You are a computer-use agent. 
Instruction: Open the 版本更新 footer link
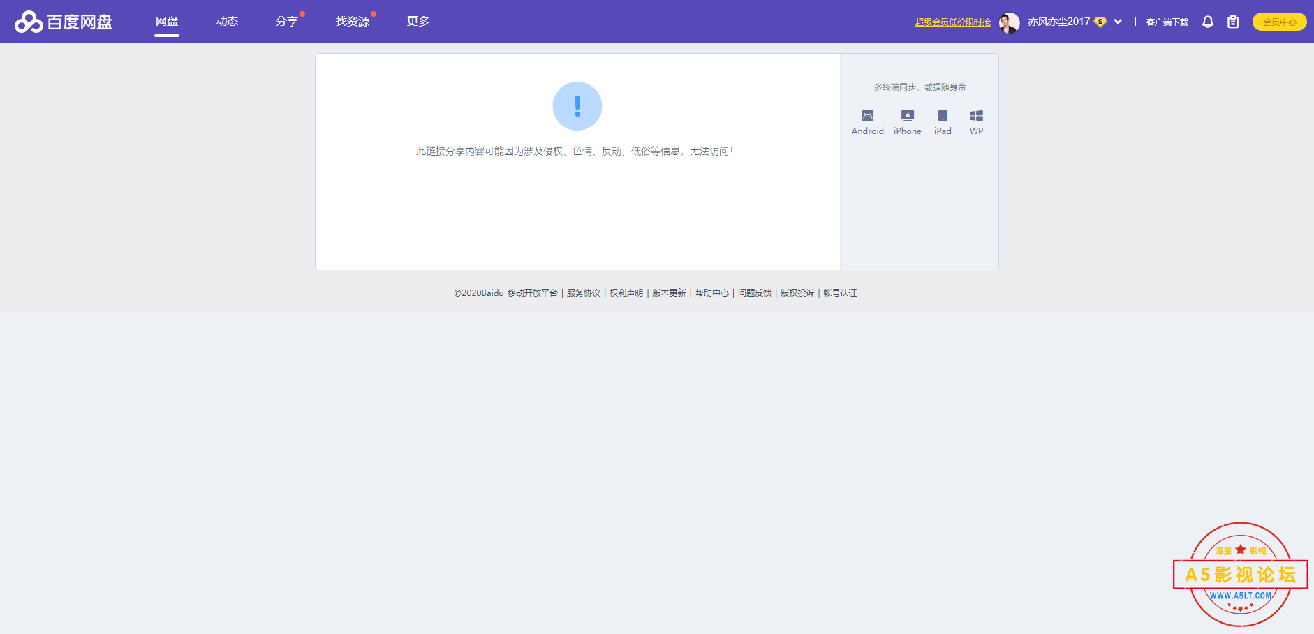point(669,293)
